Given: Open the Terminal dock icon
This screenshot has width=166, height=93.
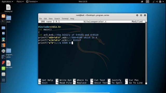Looking at the screenshot, I should coord(3,22).
